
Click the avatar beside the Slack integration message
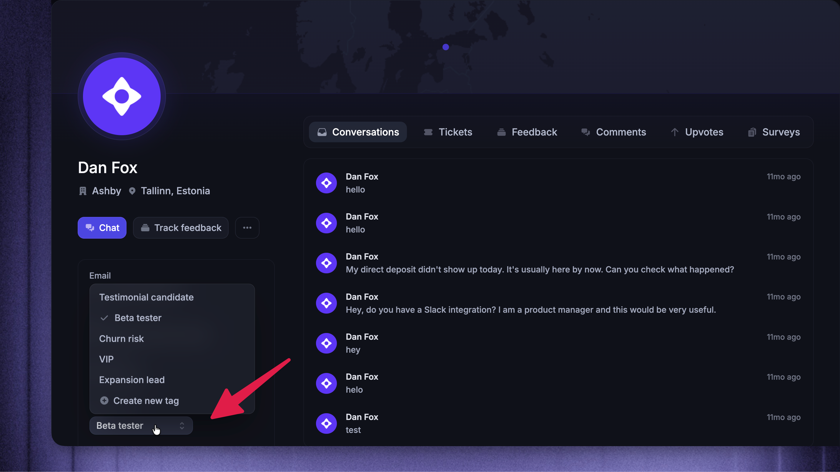tap(326, 303)
